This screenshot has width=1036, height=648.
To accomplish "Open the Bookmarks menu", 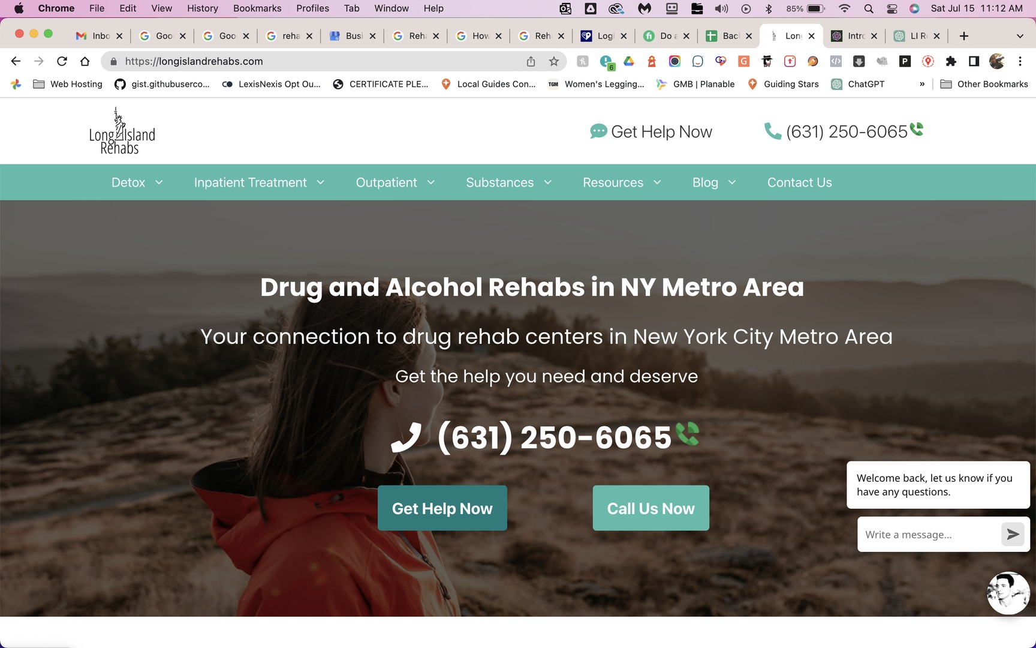I will [257, 8].
